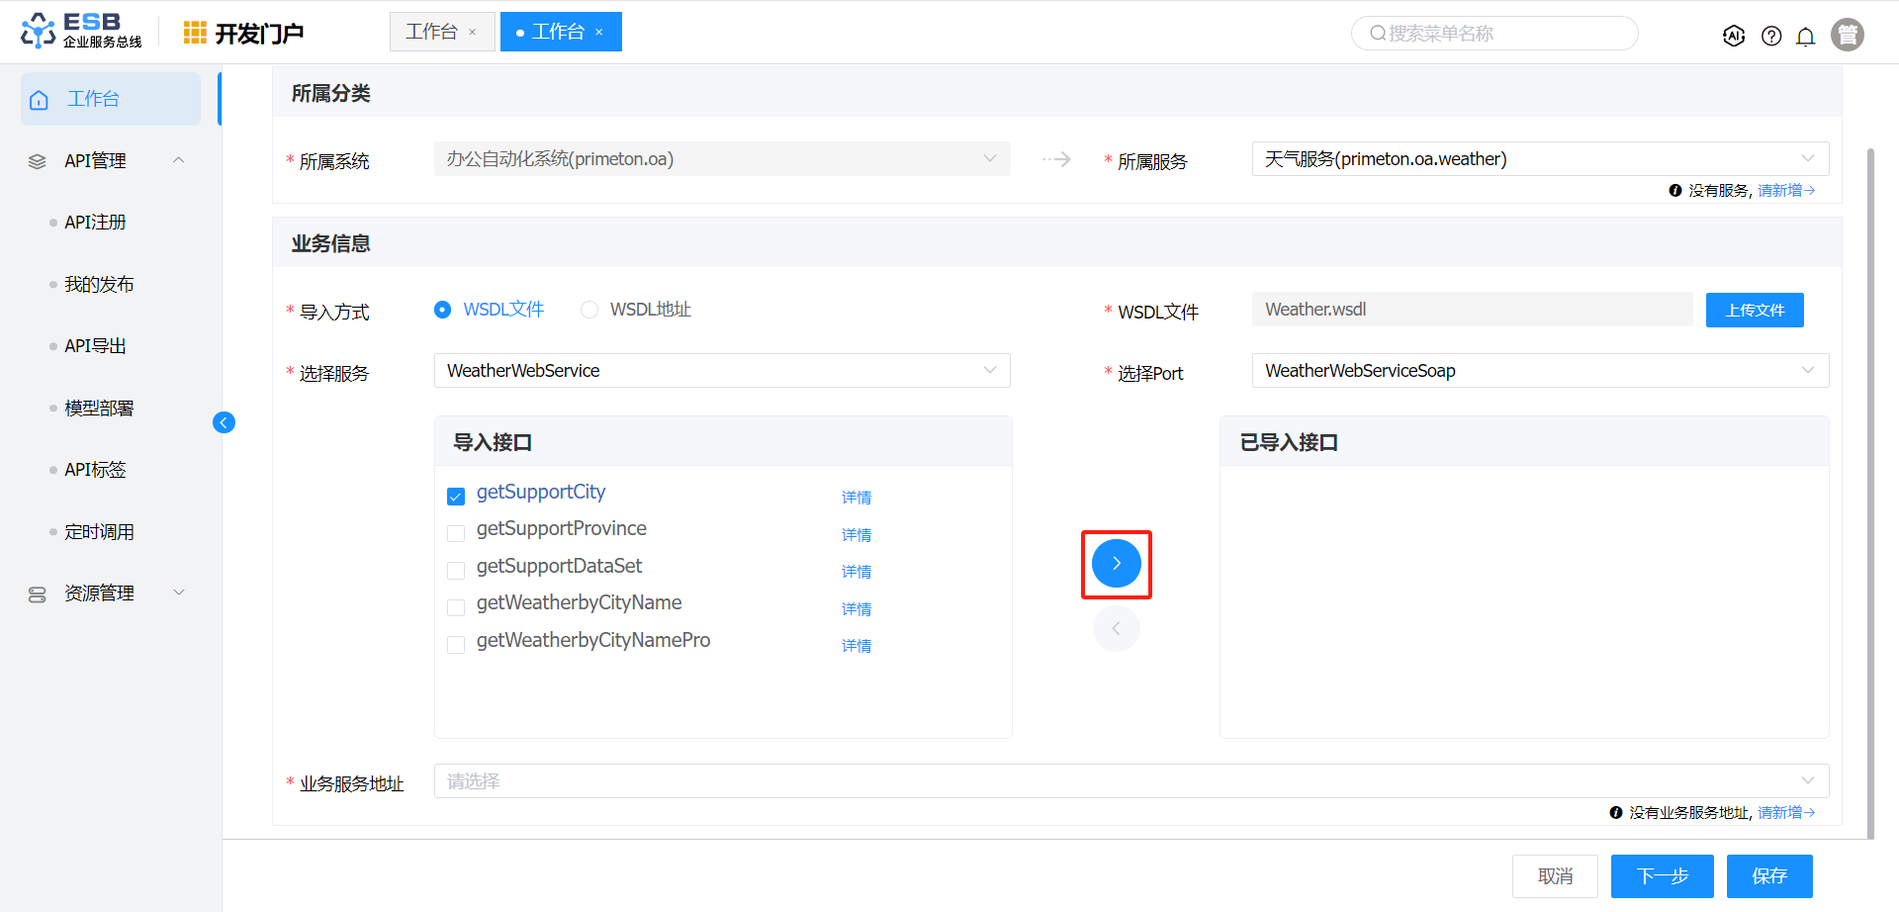Screen dimensions: 1899x912
Task: Move selected interface to imported list
Action: coord(1116,564)
